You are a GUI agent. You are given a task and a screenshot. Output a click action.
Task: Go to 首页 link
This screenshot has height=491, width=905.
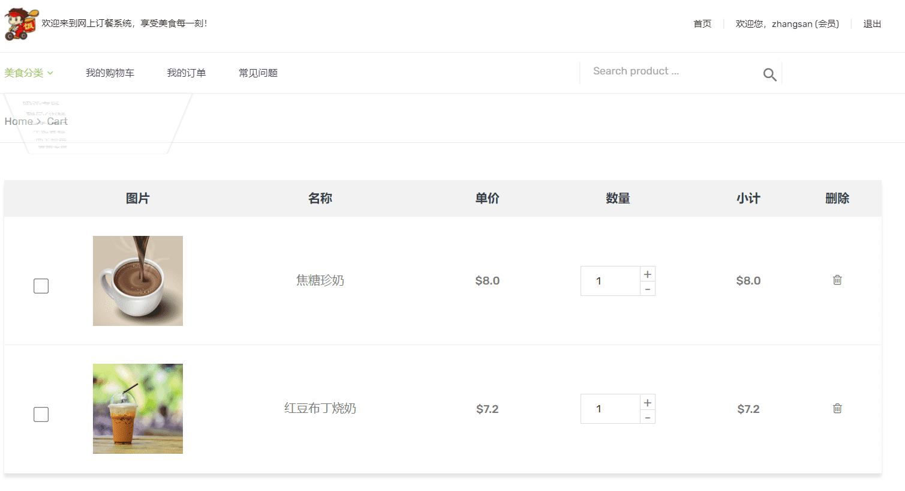(x=702, y=23)
